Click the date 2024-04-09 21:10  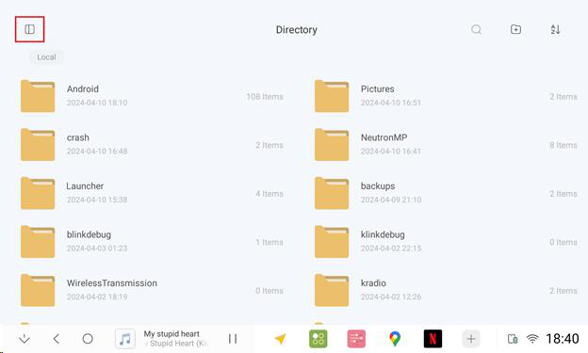(391, 200)
